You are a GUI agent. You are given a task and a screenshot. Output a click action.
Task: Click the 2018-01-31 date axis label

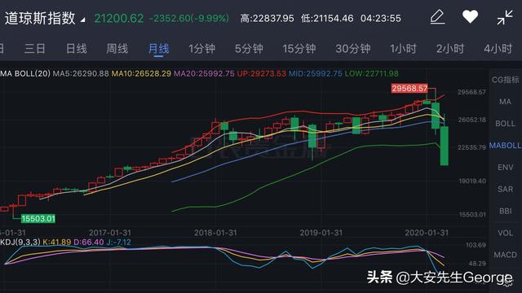click(215, 233)
